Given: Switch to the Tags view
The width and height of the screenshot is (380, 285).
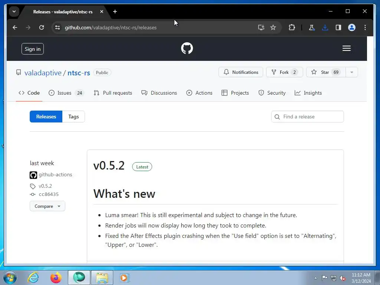Looking at the screenshot, I should pyautogui.click(x=73, y=117).
